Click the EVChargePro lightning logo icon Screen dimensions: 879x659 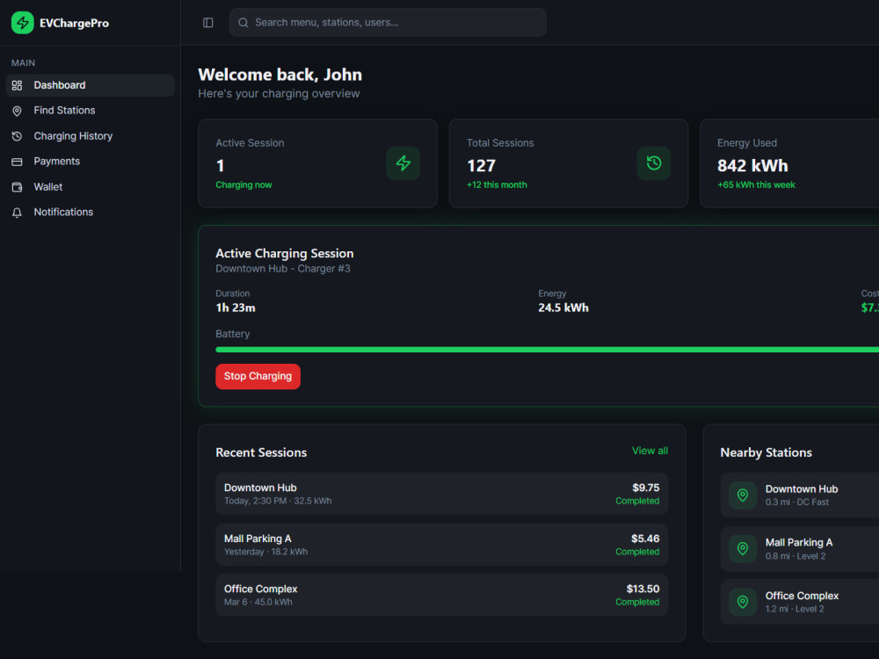click(23, 23)
